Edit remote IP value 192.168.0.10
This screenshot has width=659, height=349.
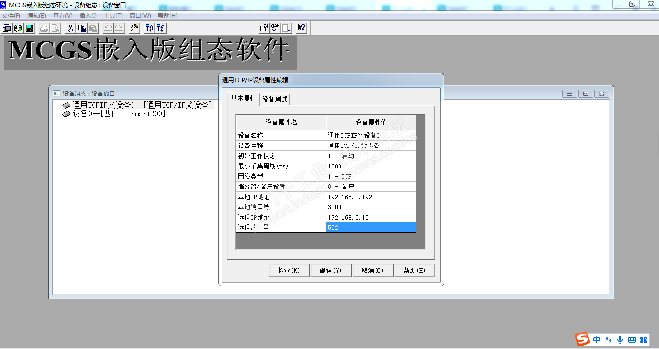click(x=371, y=217)
